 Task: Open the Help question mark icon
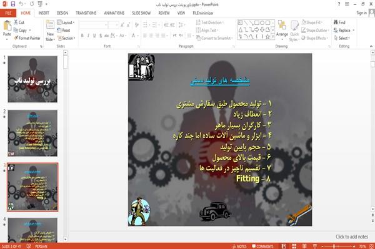click(x=339, y=4)
